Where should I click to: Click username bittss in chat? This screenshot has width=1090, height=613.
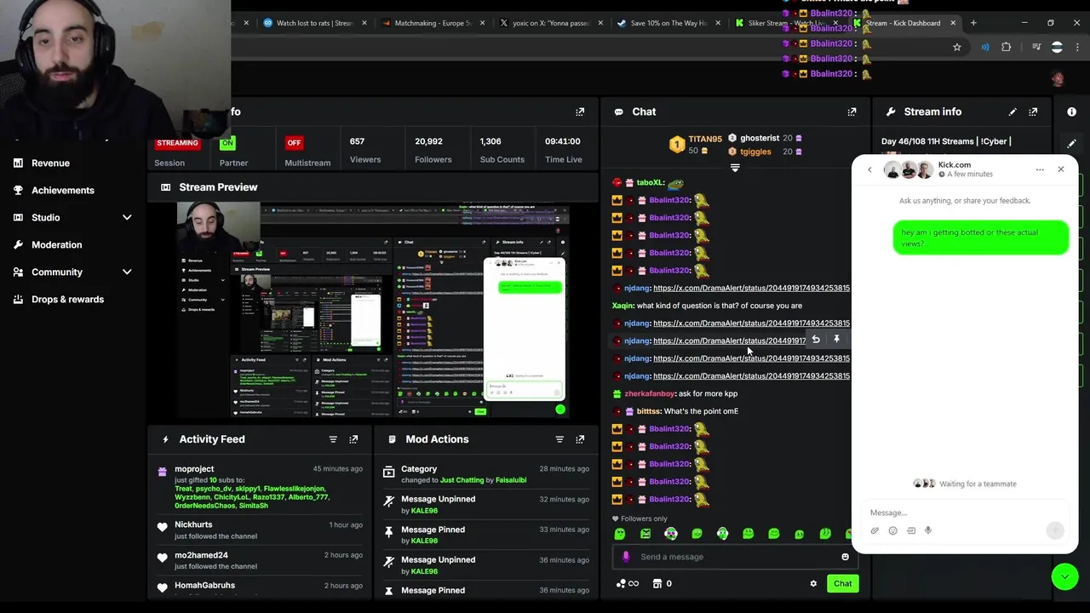tap(648, 411)
